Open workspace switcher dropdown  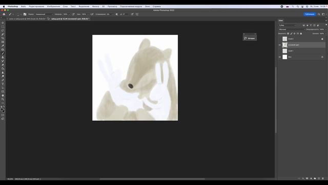[323, 14]
